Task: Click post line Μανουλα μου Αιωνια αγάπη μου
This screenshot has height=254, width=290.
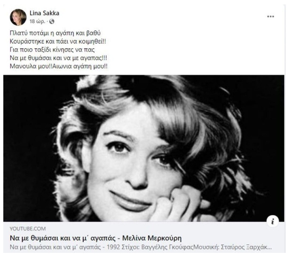Action: tap(58, 66)
